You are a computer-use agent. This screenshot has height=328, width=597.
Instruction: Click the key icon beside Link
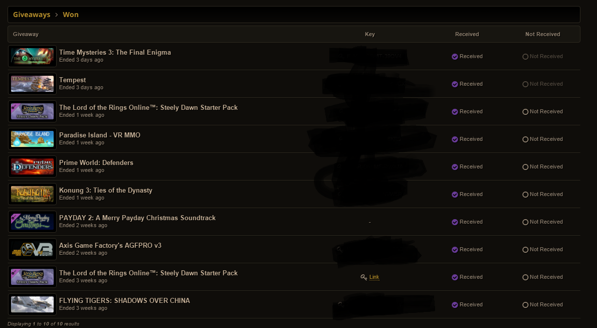point(363,277)
